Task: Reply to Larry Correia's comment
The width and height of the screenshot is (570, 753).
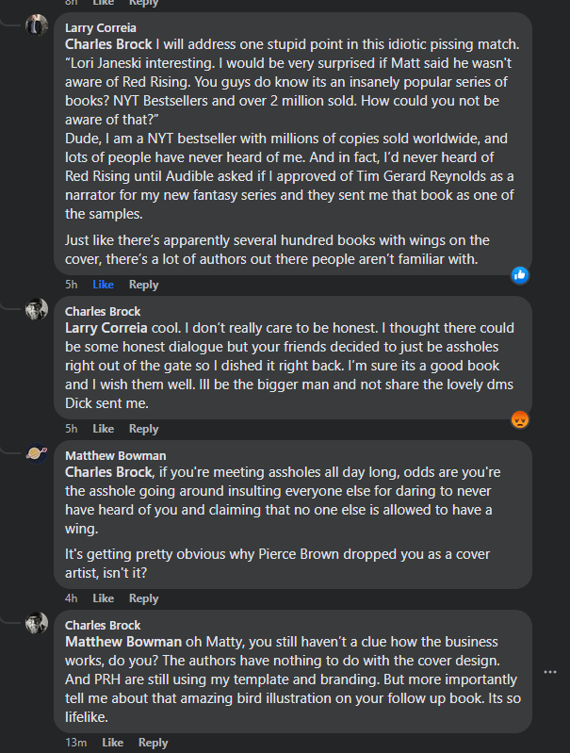Action: pos(143,285)
